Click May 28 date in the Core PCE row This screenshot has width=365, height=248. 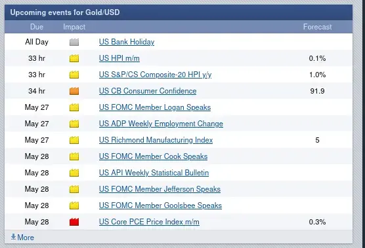(x=37, y=222)
